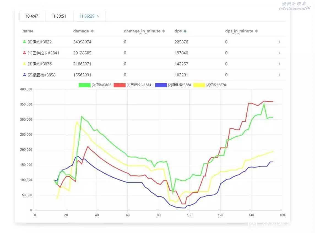Switch to the 10:4:47 tab
Image resolution: width=315 pixels, height=233 pixels.
pyautogui.click(x=32, y=16)
